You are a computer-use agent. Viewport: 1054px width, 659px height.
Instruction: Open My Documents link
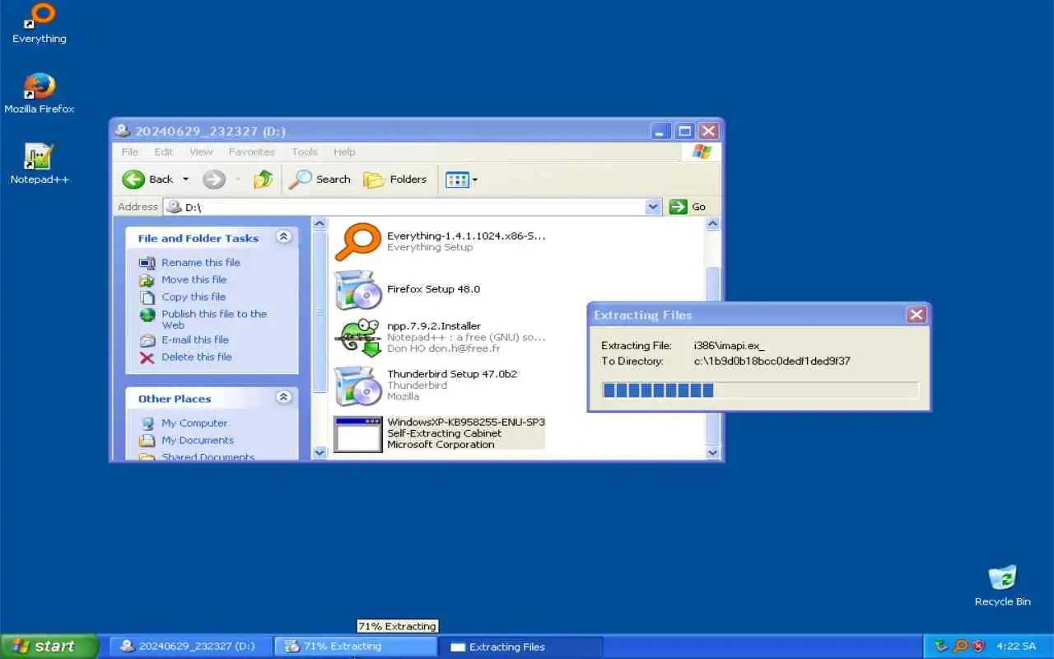(x=198, y=440)
